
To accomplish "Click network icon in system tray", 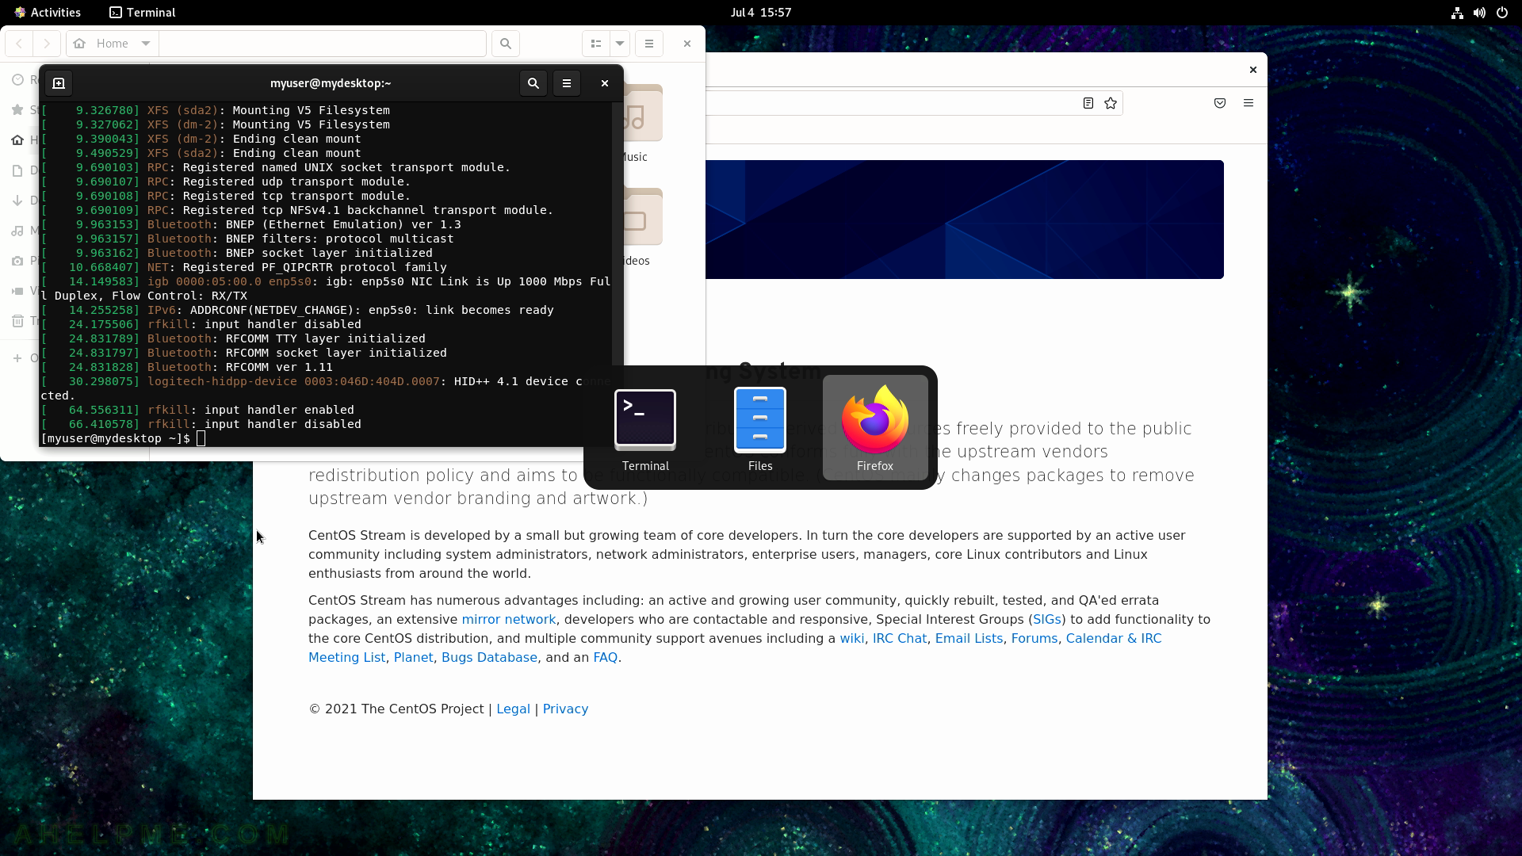I will pos(1457,12).
